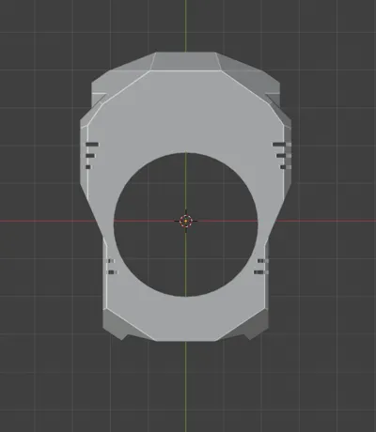Click the upper notch on lower-right side

click(x=263, y=261)
